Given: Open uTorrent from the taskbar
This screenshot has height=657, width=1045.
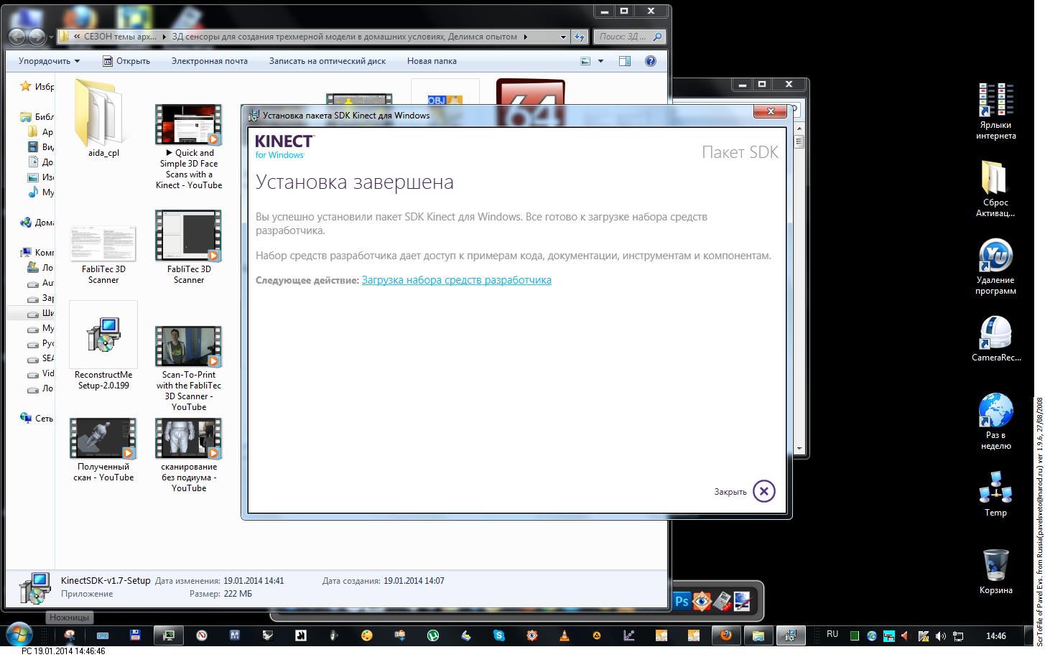Looking at the screenshot, I should click(x=433, y=635).
